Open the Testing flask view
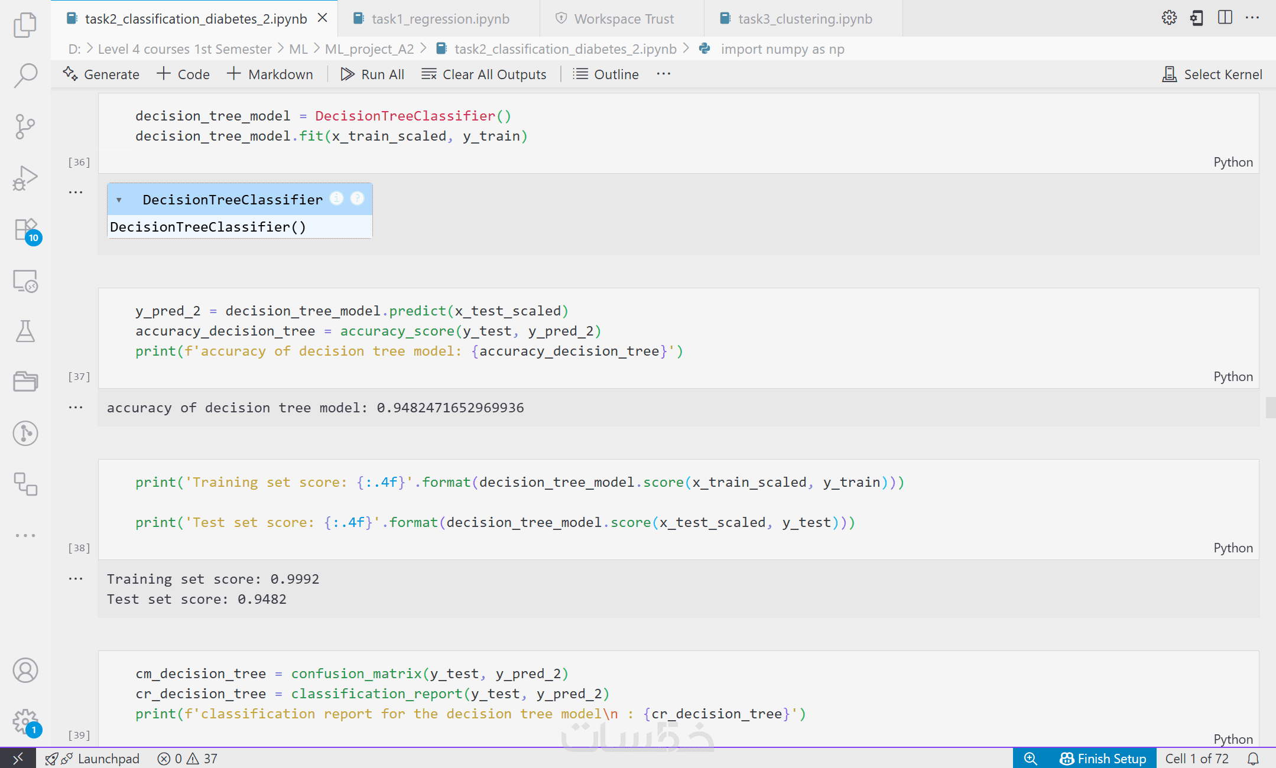The height and width of the screenshot is (768, 1276). [25, 332]
